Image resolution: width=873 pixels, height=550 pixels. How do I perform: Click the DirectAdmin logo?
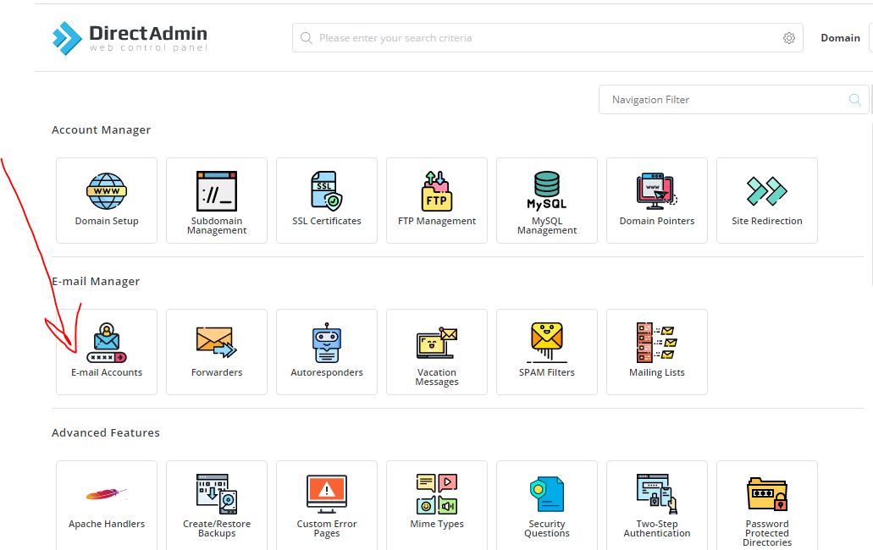point(130,37)
